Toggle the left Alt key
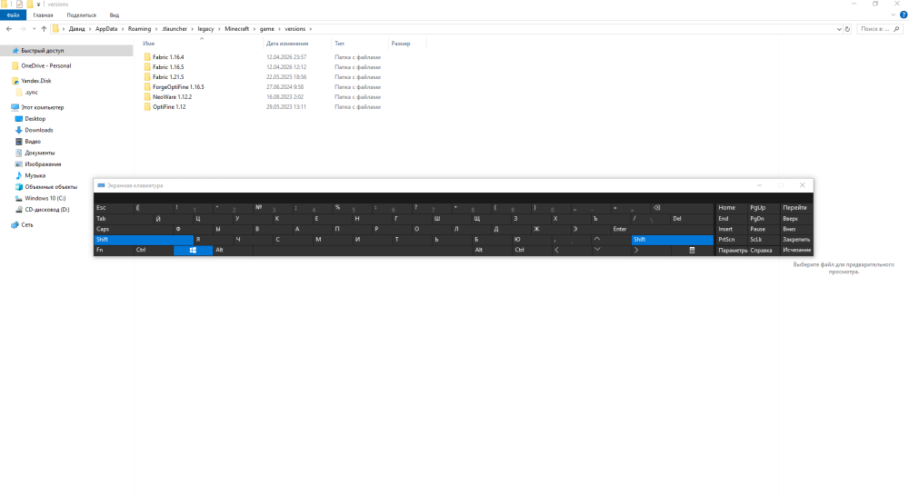 (x=233, y=250)
